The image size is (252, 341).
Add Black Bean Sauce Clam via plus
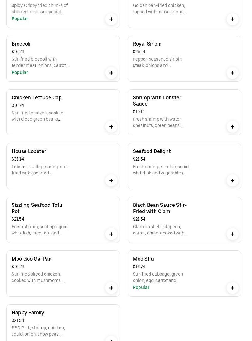tap(233, 234)
